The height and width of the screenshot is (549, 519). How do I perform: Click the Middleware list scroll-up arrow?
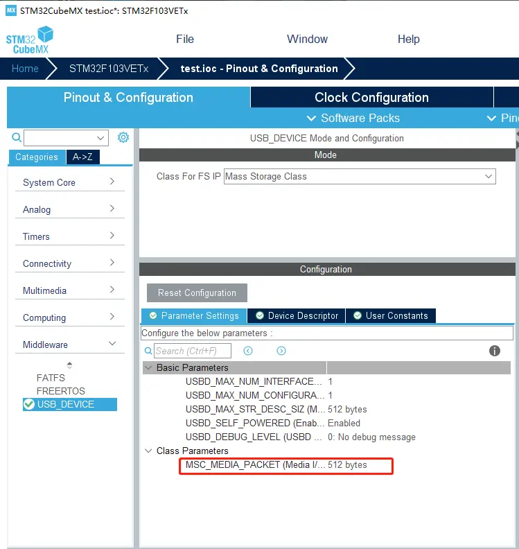tap(70, 364)
